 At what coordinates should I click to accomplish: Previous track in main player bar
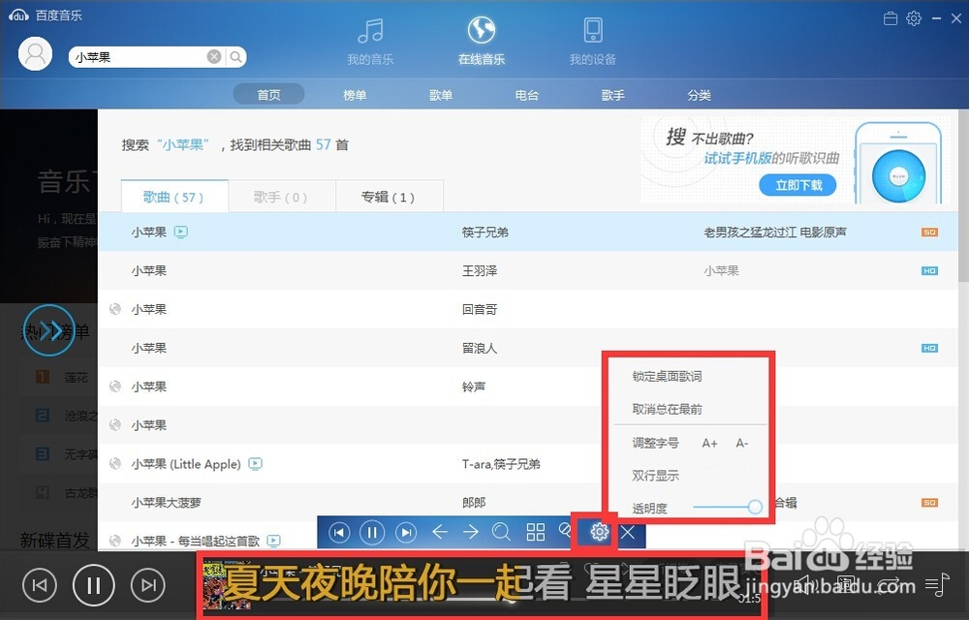[x=40, y=585]
